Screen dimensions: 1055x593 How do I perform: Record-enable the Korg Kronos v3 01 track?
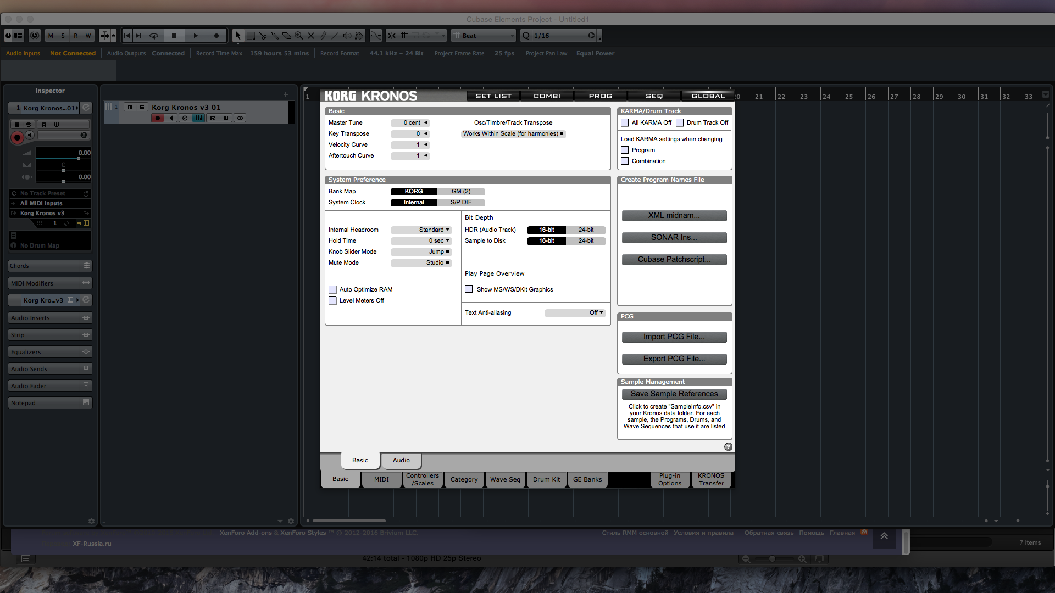point(158,118)
